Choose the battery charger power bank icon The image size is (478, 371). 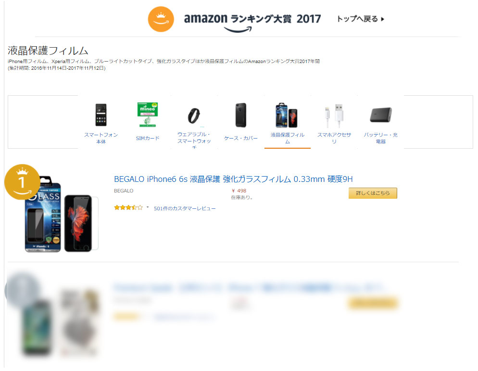point(380,115)
